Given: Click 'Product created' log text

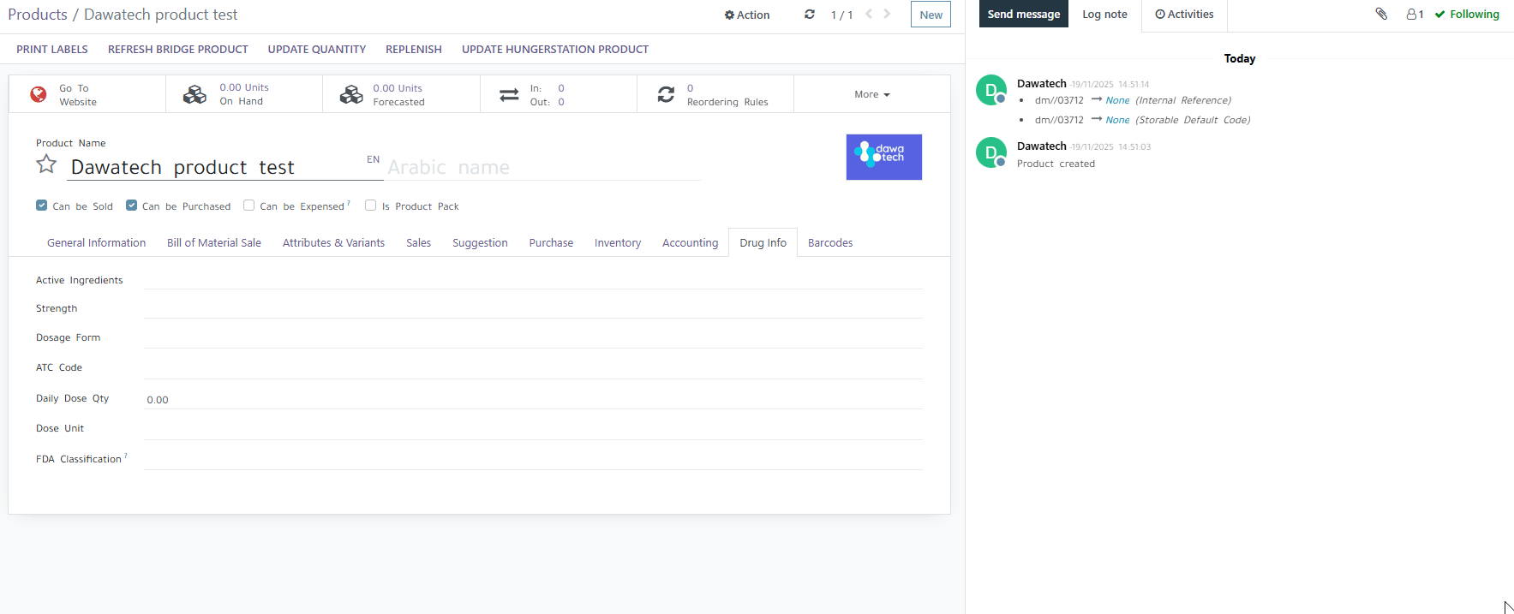Looking at the screenshot, I should [1056, 164].
